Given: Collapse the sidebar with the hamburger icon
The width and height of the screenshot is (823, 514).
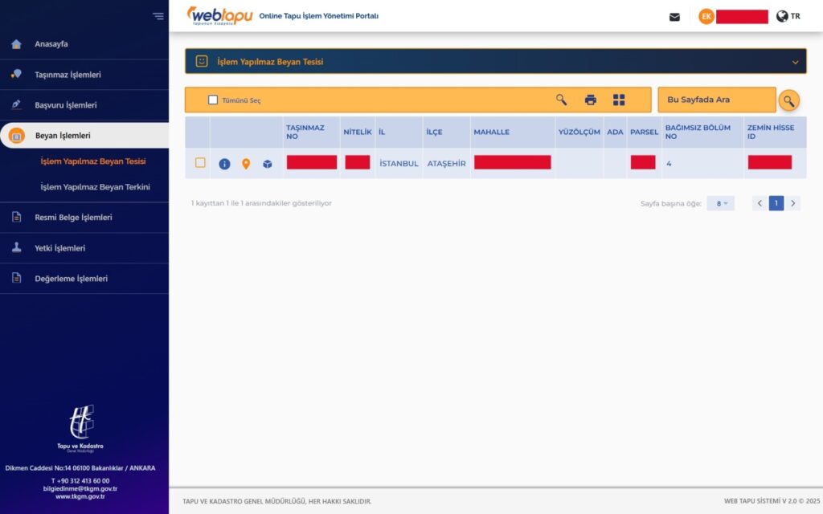Looking at the screenshot, I should tap(158, 16).
